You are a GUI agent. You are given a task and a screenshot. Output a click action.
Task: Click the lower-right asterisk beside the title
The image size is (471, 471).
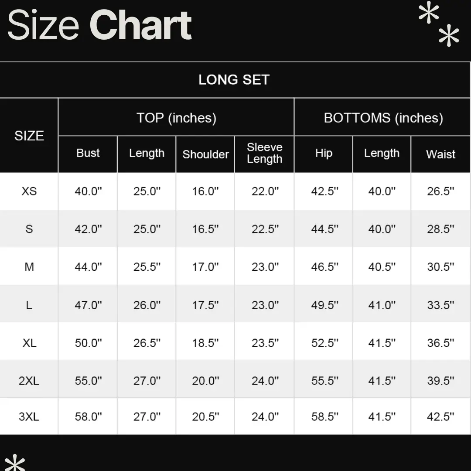click(x=449, y=36)
